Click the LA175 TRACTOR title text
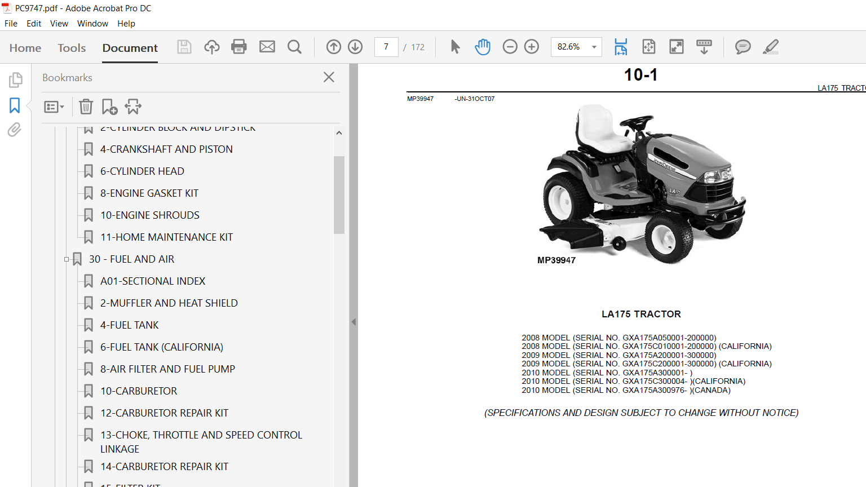 641,314
